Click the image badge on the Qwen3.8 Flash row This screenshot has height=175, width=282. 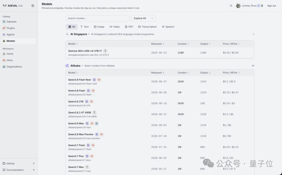[88, 91]
